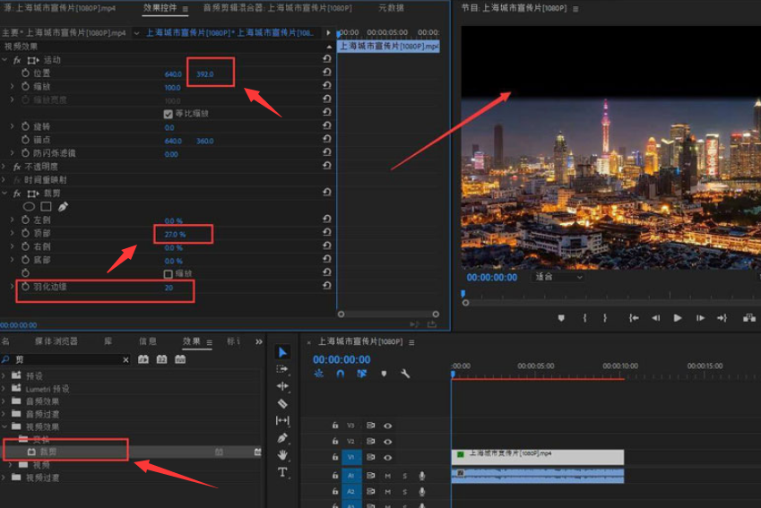Click the 顶部 crop value 27.0 %
Viewport: 761px width, 508px height.
tap(175, 234)
